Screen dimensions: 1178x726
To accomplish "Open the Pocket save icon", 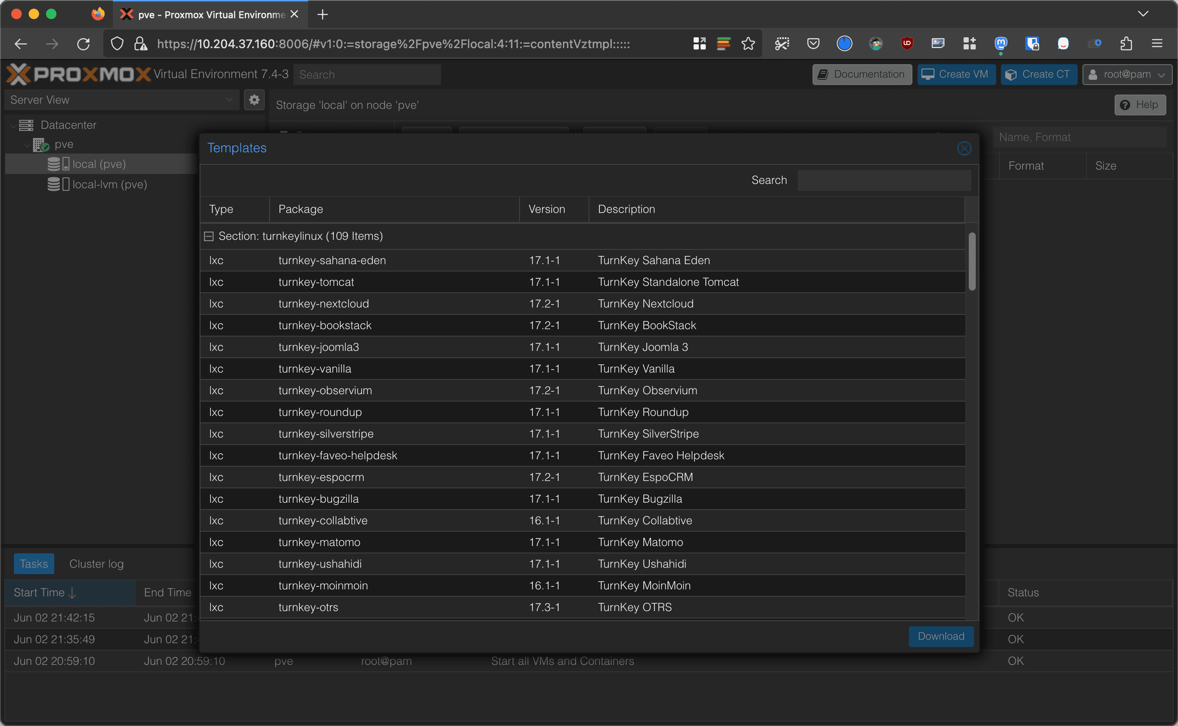I will coord(813,44).
